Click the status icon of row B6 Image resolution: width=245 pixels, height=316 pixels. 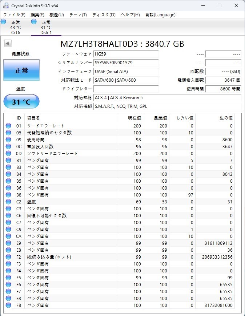click(8, 188)
